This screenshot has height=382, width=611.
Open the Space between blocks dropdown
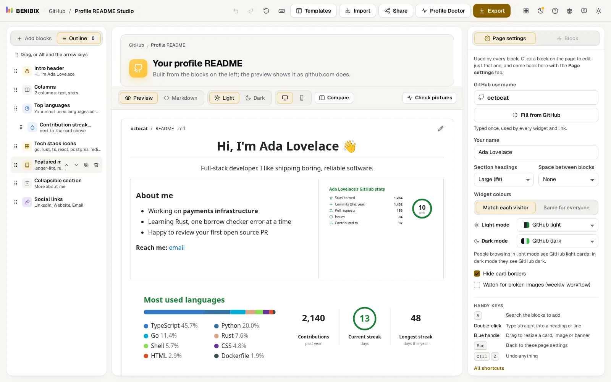coord(568,180)
